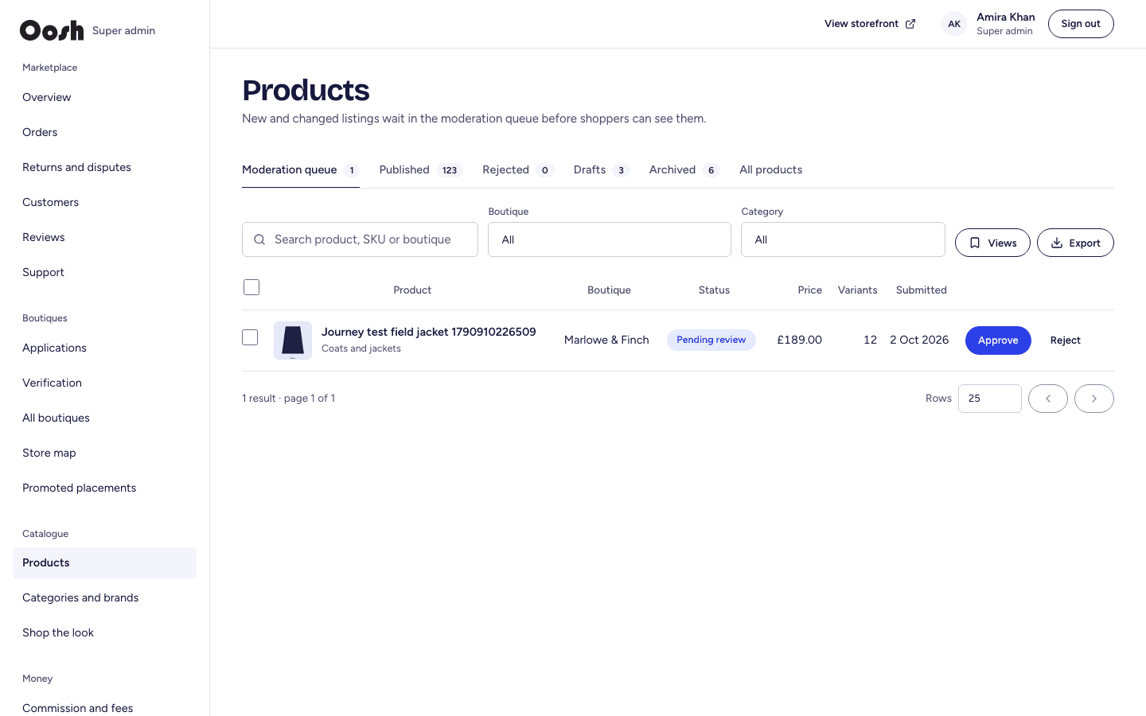
Task: Click the AK avatar badge
Action: tap(954, 24)
